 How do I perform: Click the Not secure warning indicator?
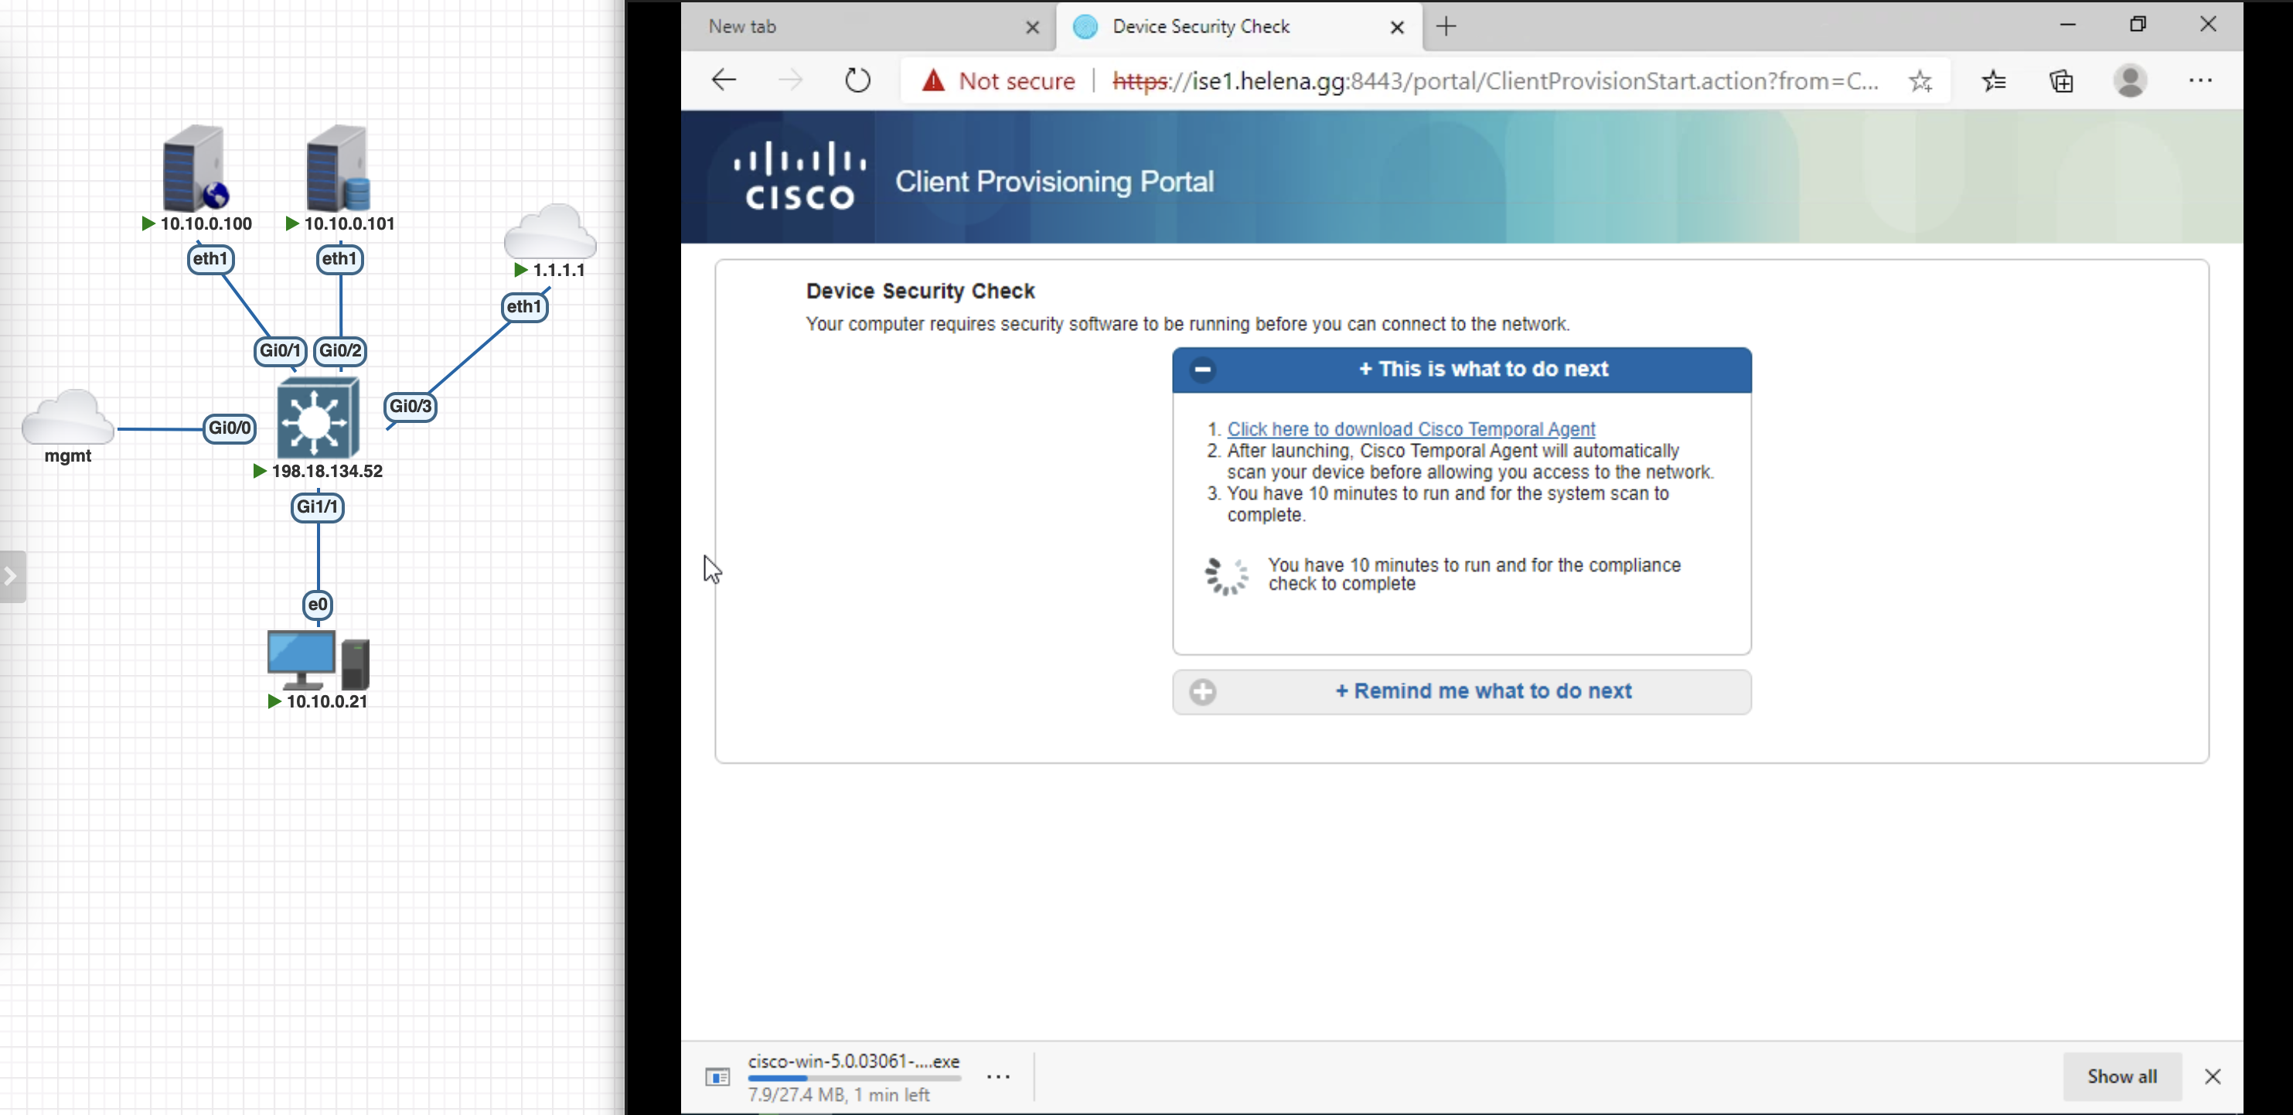click(x=999, y=81)
